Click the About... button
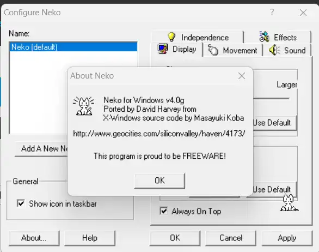The image size is (319, 252). click(x=34, y=238)
